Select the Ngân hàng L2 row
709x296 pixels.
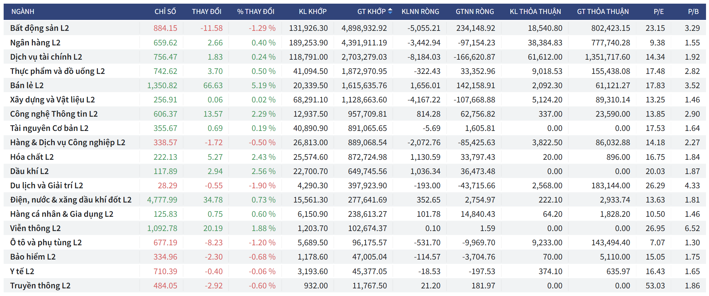point(35,43)
